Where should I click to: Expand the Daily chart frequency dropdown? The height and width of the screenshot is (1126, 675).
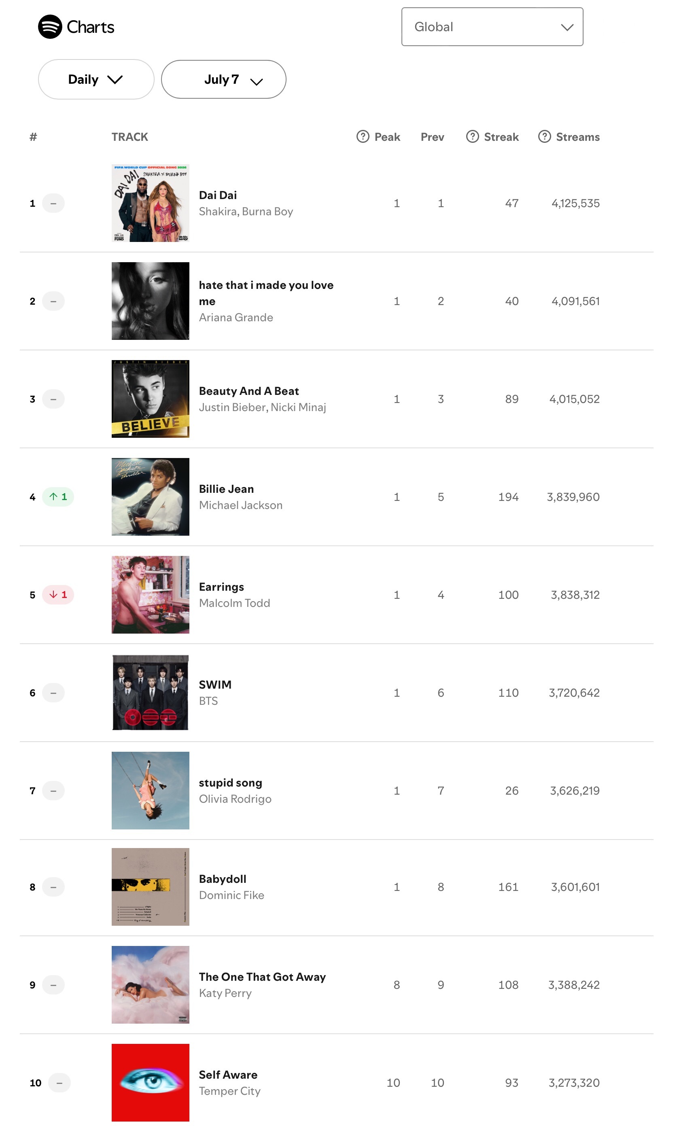(x=96, y=79)
